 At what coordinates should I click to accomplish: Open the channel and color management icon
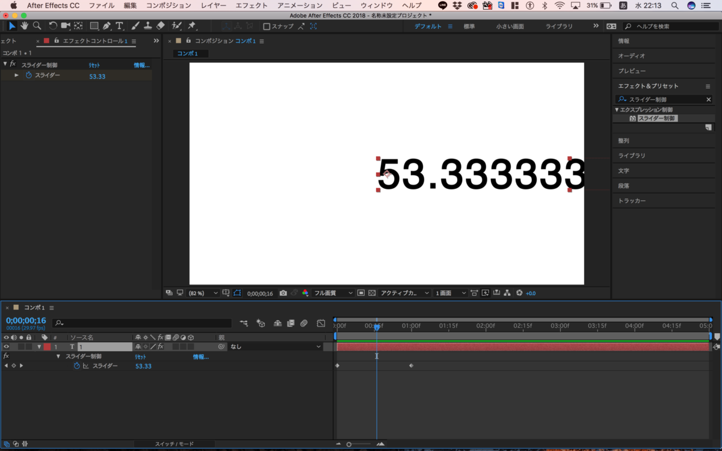coord(305,293)
